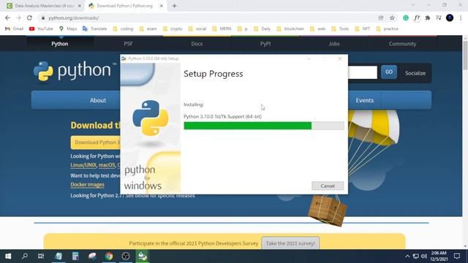Click the python logo on the page
This screenshot has width=468, height=263.
[75, 71]
